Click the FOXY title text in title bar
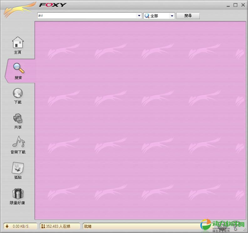 pos(53,5)
